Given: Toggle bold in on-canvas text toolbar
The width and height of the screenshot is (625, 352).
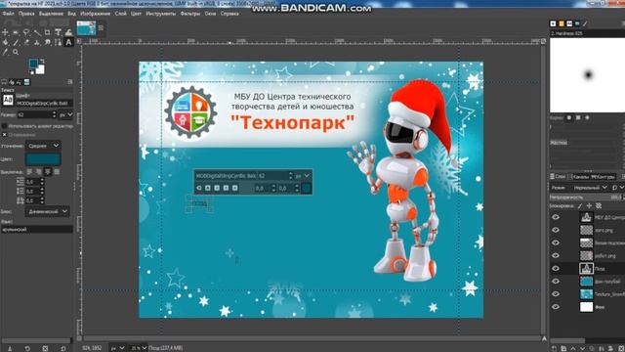Looking at the screenshot, I should (208, 188).
